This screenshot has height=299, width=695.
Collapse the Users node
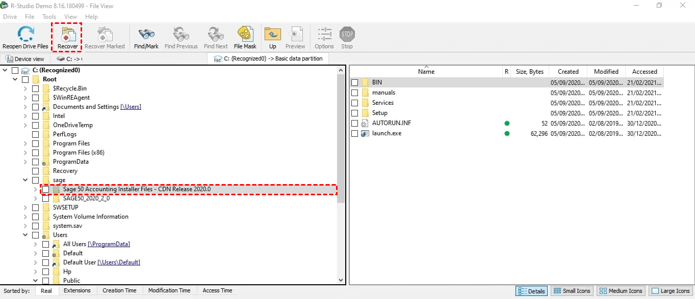point(25,235)
